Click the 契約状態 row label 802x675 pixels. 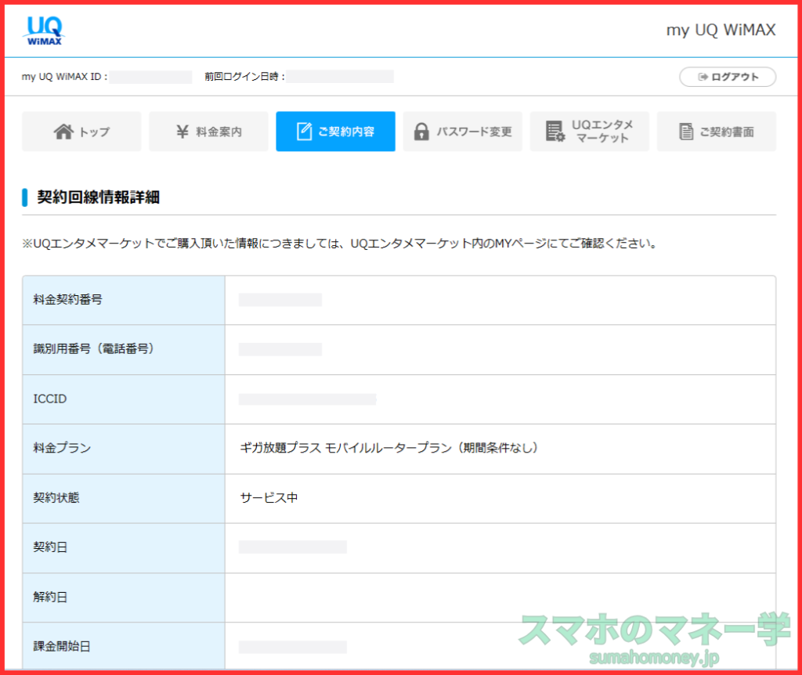[x=56, y=497]
